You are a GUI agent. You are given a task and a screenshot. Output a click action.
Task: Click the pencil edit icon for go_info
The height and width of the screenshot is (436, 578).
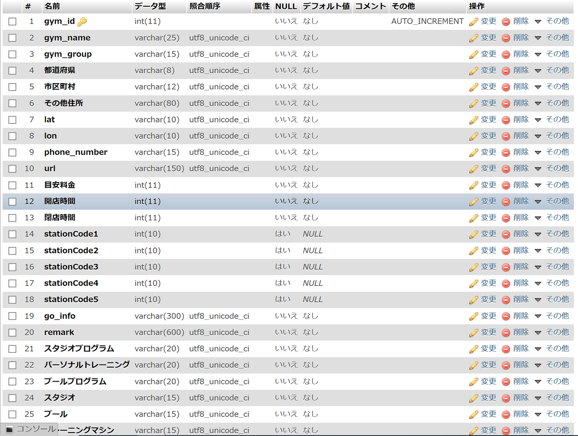point(474,316)
